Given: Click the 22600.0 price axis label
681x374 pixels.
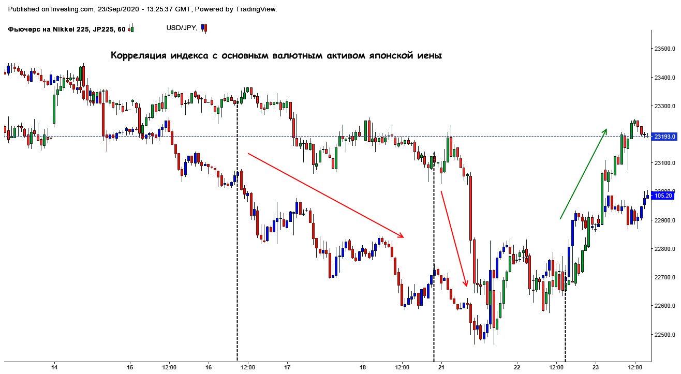Looking at the screenshot, I should coord(665,306).
